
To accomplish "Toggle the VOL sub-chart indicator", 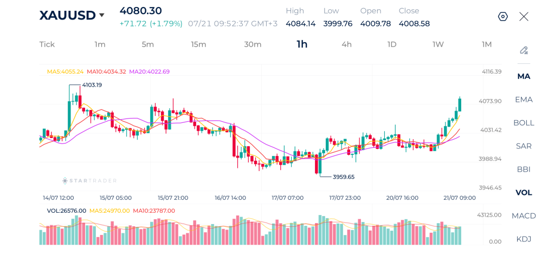I will (x=524, y=193).
